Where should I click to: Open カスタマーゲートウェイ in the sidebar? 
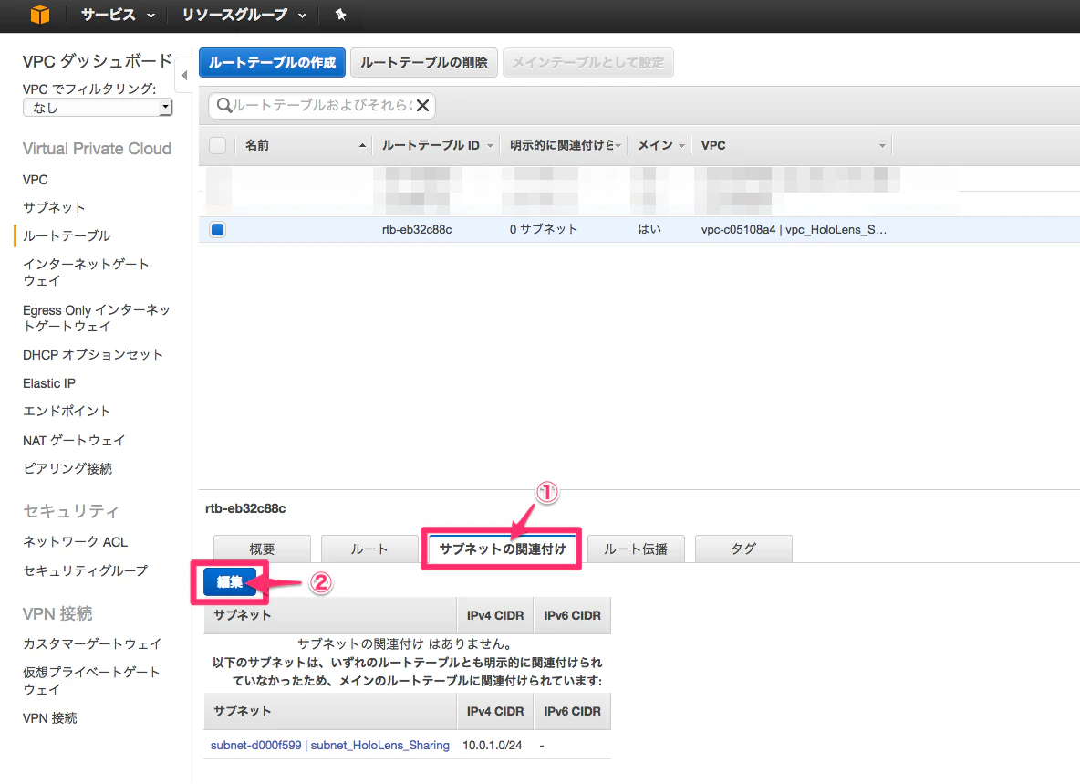(92, 643)
